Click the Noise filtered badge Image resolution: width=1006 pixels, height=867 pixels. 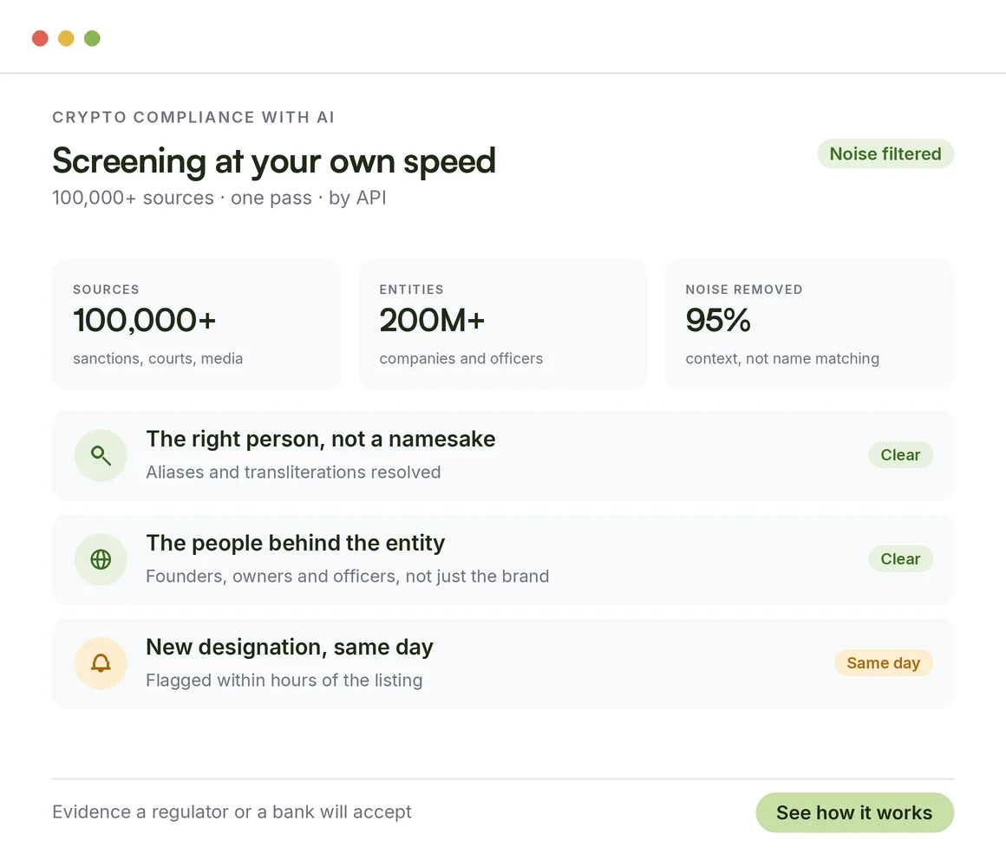885,154
